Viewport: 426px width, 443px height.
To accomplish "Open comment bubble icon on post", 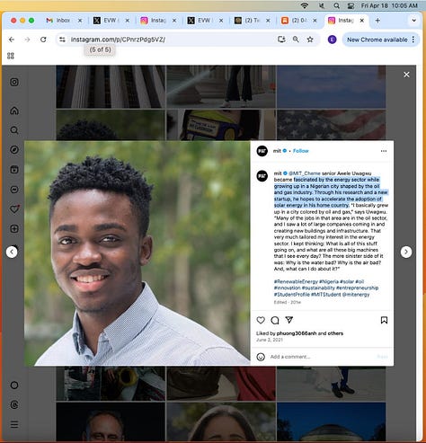I will point(275,320).
